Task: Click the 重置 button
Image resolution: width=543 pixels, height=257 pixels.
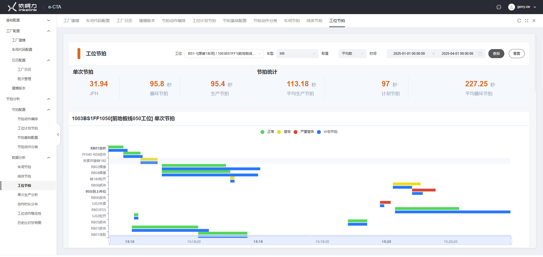Action: point(516,54)
